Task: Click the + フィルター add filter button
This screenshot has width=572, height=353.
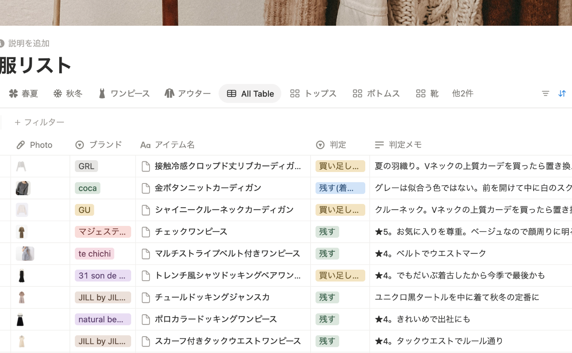Action: pos(40,122)
